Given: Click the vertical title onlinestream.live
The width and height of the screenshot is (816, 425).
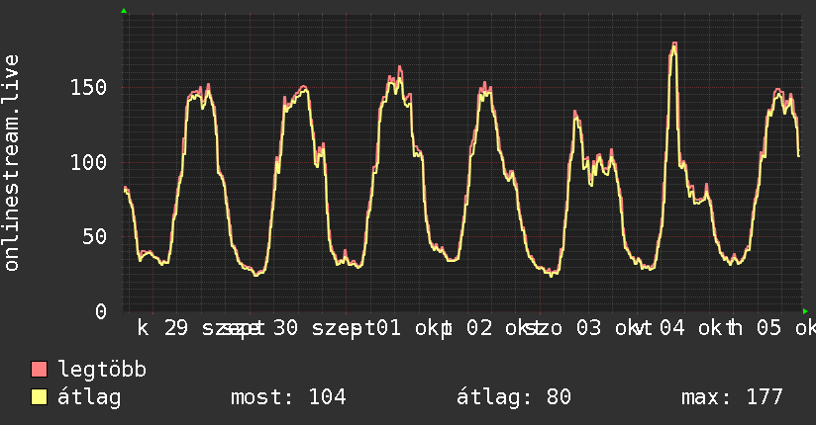Looking at the screenshot, I should (x=11, y=163).
